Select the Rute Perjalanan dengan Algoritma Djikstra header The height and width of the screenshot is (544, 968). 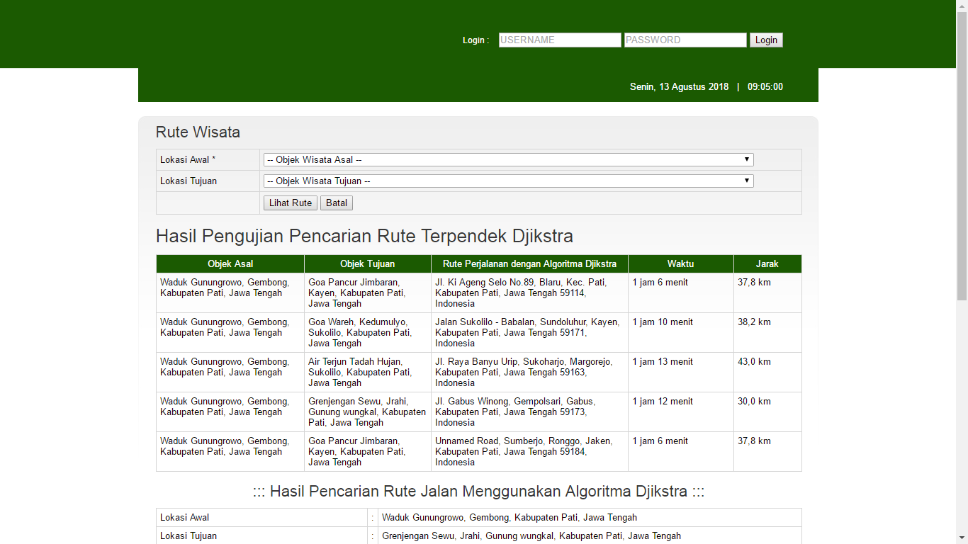(529, 264)
